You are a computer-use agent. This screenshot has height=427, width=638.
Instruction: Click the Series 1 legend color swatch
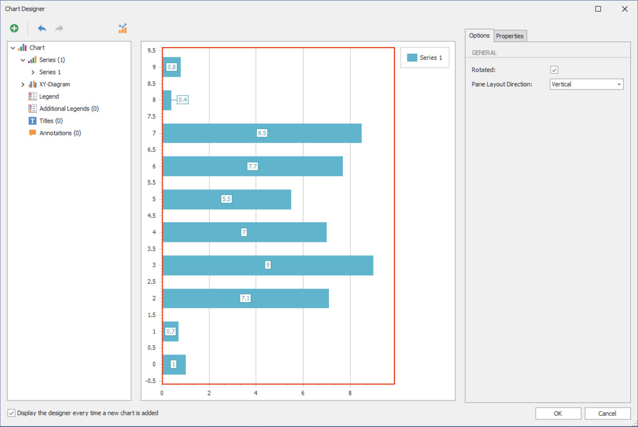412,58
